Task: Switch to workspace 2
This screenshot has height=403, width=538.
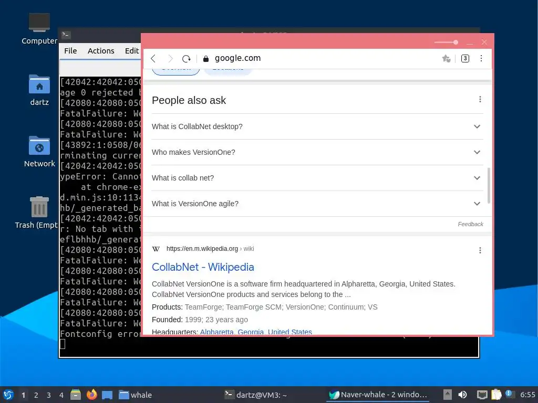Action: [x=36, y=395]
